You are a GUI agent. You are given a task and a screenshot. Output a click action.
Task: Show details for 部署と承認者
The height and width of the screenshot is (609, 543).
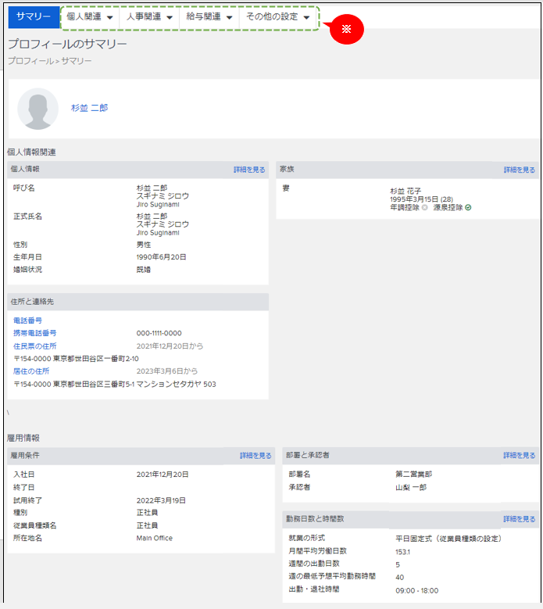point(520,455)
